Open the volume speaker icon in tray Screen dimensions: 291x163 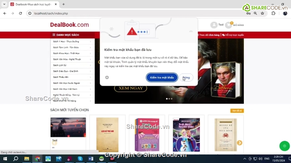tap(260, 159)
